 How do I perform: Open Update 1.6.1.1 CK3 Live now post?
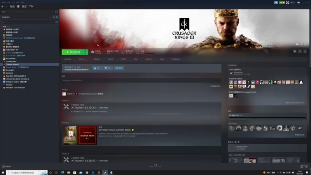91,161
